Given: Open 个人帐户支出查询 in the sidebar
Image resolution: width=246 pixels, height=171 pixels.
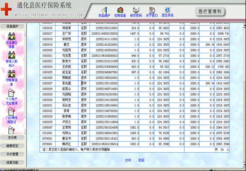Looking at the screenshot, I should (x=11, y=97).
